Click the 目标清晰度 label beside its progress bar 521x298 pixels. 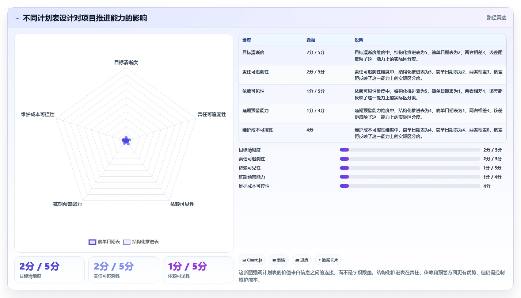[x=250, y=150]
